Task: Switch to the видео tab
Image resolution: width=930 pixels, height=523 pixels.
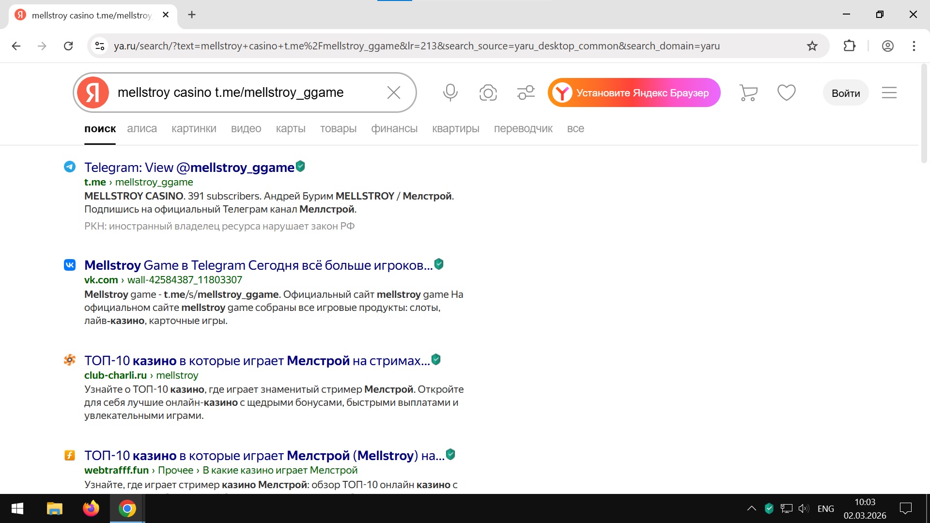Action: click(246, 129)
